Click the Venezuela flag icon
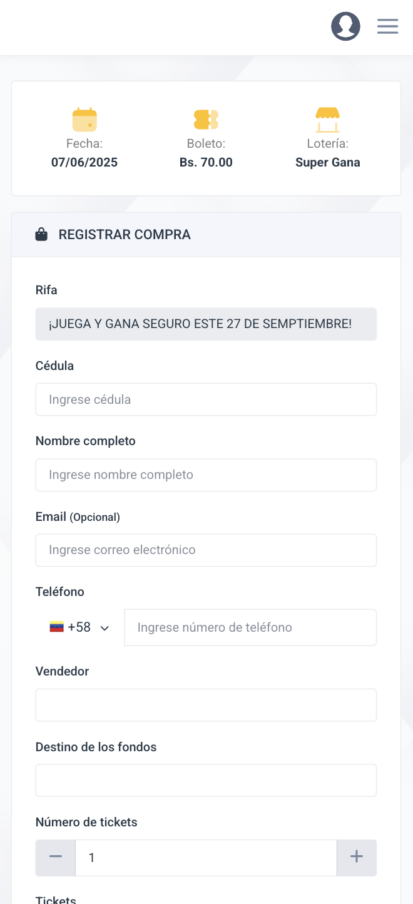Viewport: 413px width, 904px height. [57, 627]
